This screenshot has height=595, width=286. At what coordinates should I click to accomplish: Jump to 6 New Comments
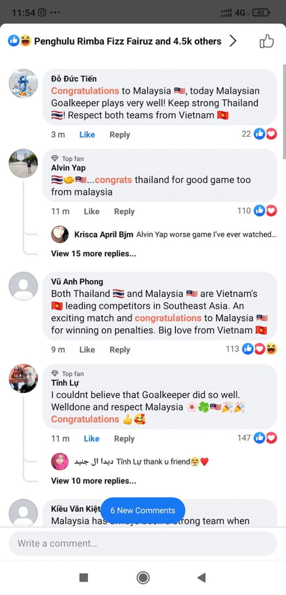pos(143,510)
